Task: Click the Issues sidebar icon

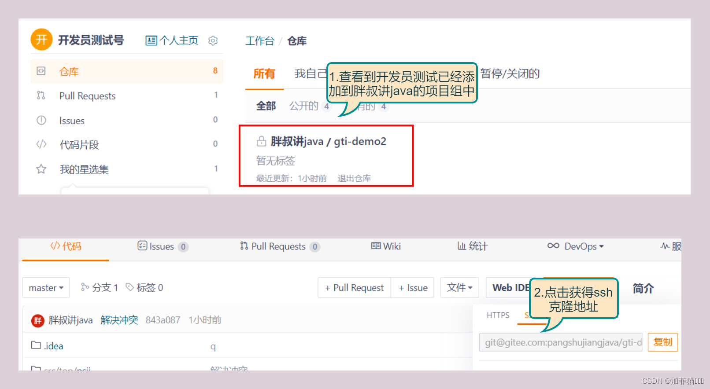Action: pos(41,120)
